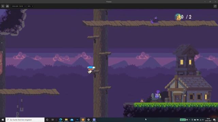Viewport: 218px width, 122px height.
Task: Click the 0 / 2 collectible counter text
Action: click(x=186, y=17)
